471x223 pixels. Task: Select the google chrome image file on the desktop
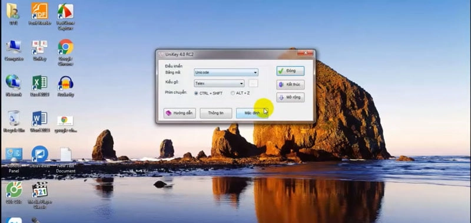click(65, 124)
